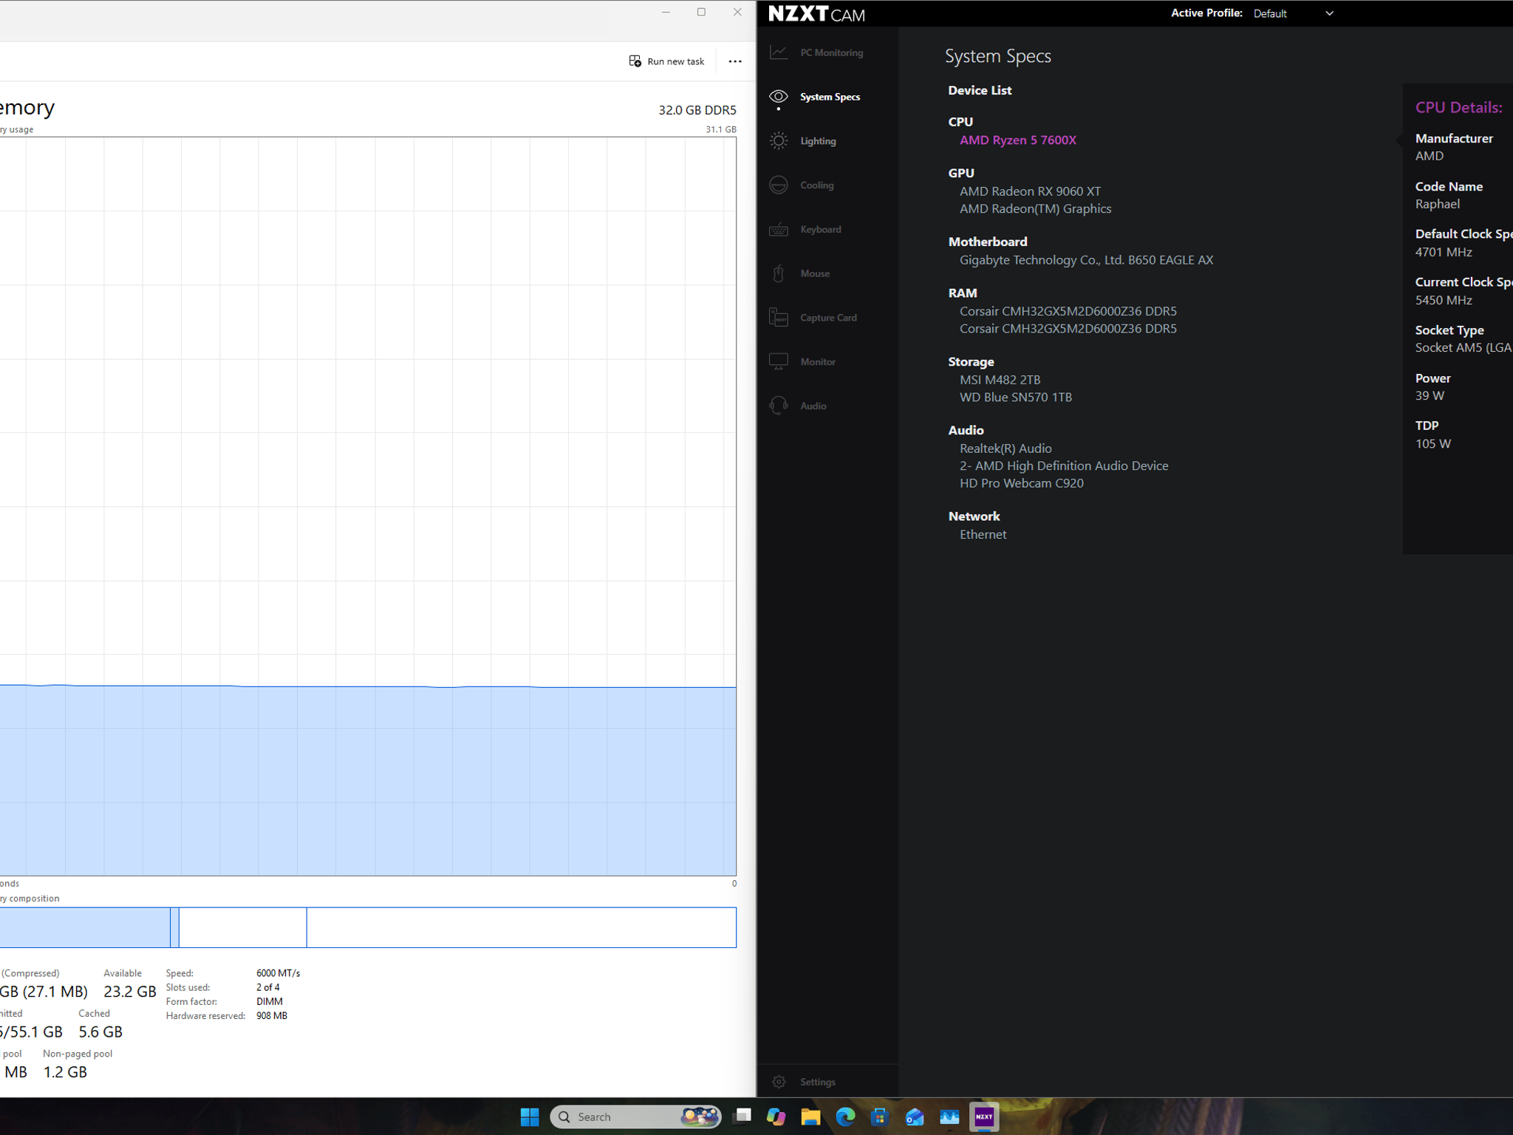Switch to NZXT CAM taskbar icon
Screen dimensions: 1513x1135
coord(984,1117)
